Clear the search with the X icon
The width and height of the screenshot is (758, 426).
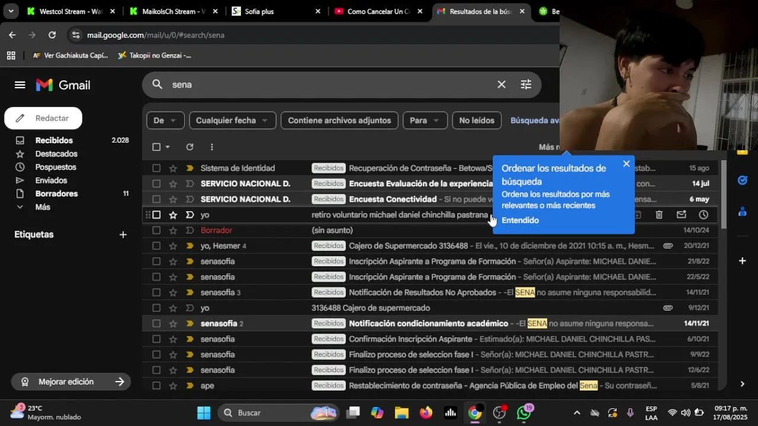tap(501, 85)
